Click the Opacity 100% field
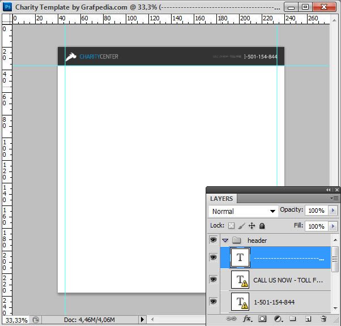Screen dimensions: 341x326 [317, 211]
